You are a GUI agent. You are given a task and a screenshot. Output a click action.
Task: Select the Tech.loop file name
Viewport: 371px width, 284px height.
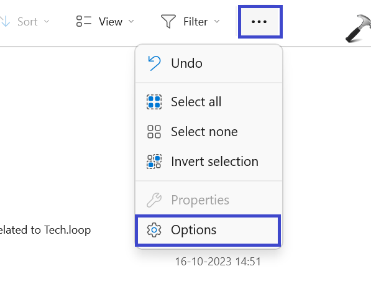click(x=45, y=230)
